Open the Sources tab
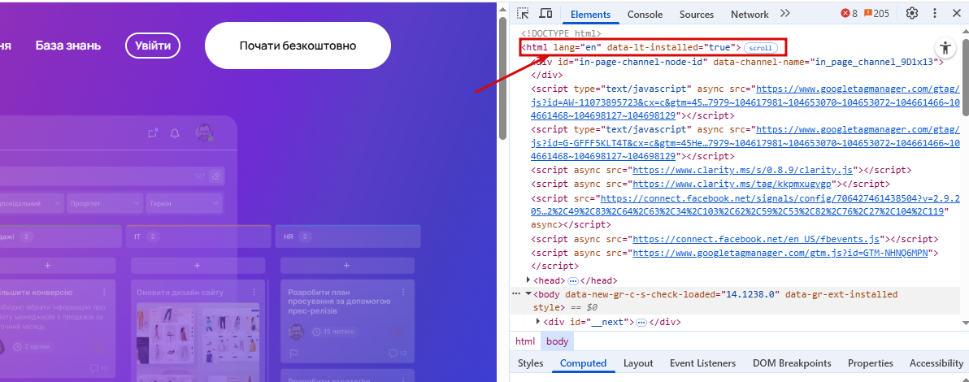 point(697,14)
